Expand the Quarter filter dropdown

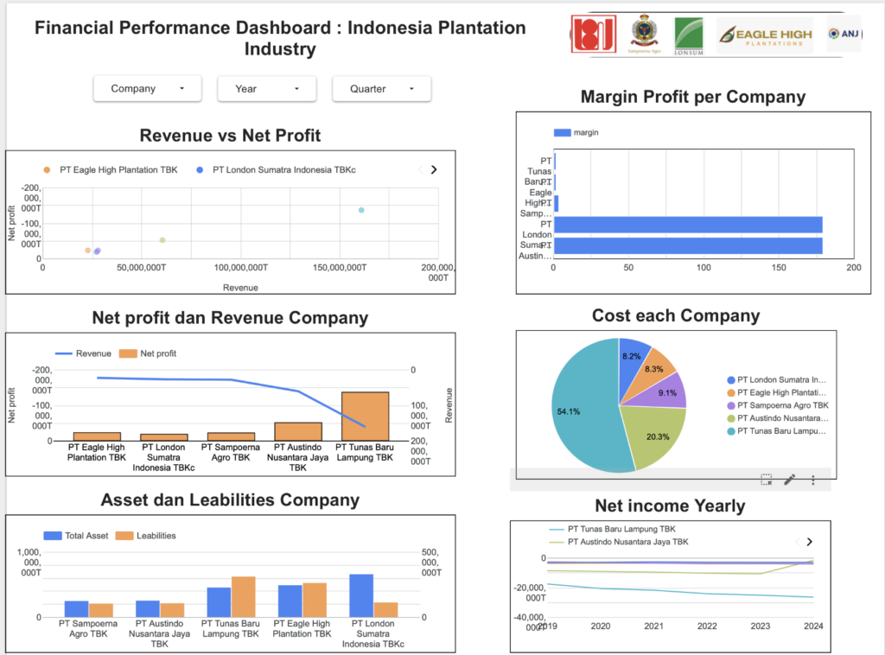point(381,88)
